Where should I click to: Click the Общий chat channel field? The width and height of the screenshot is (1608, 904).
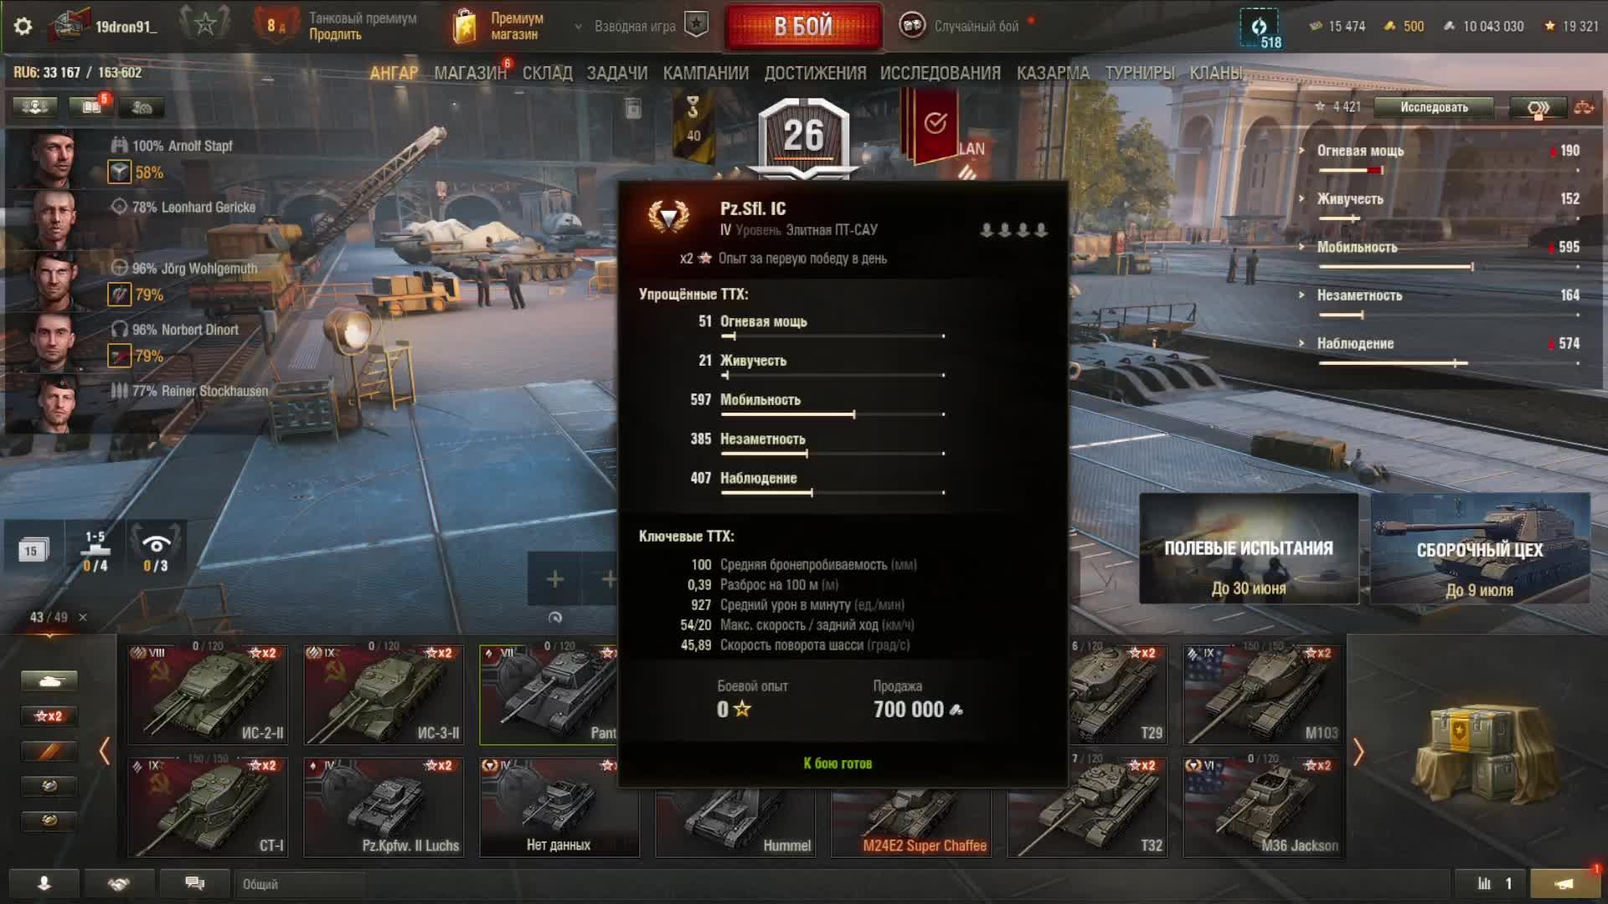pyautogui.click(x=301, y=884)
